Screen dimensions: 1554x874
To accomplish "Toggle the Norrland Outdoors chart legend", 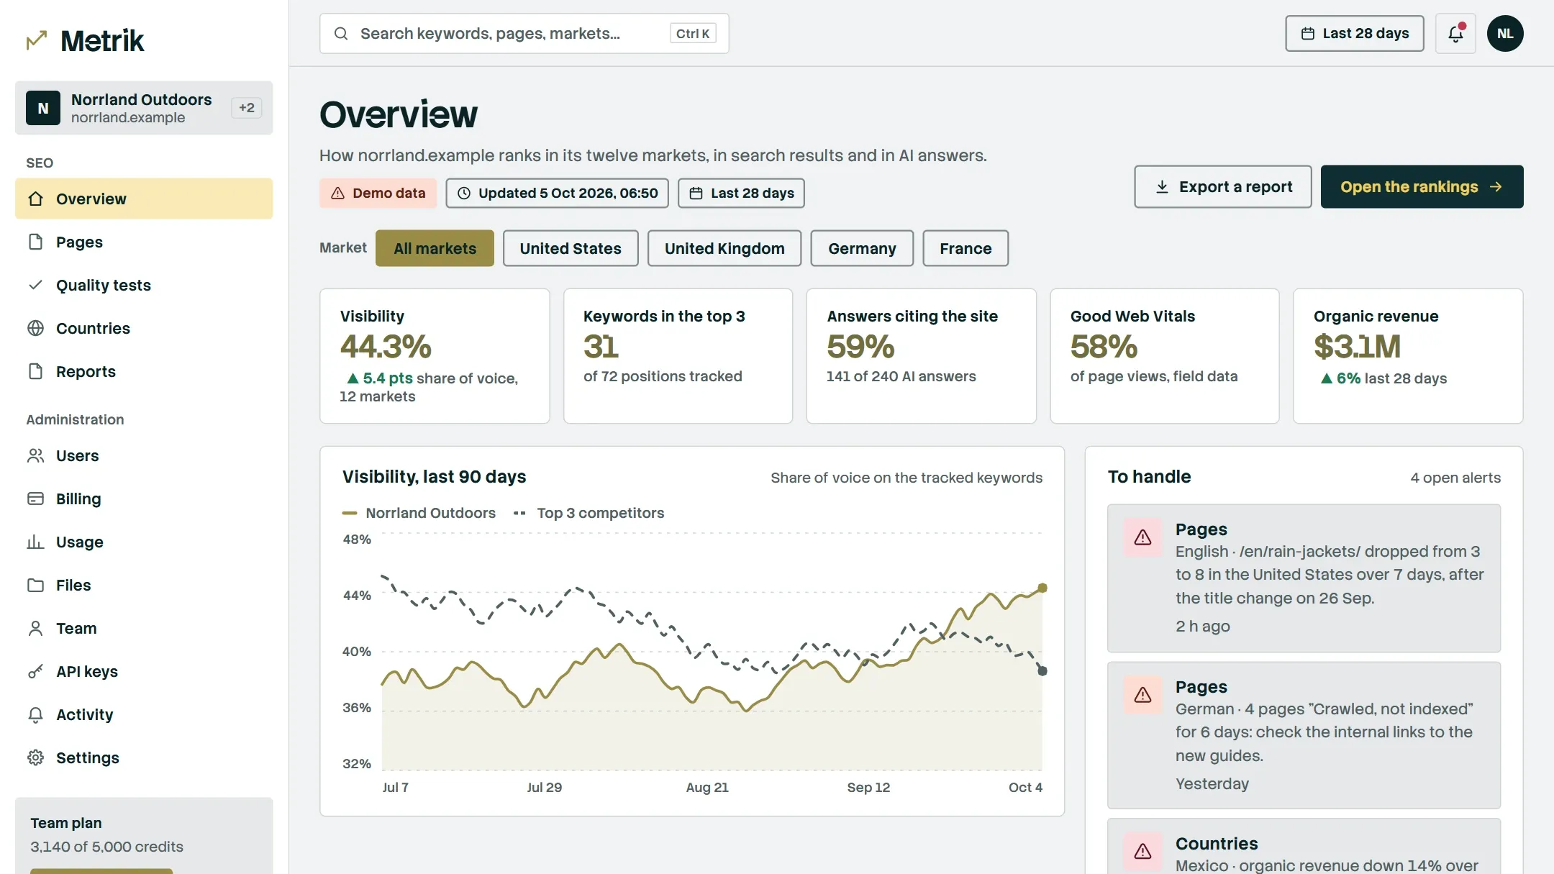I will [419, 513].
